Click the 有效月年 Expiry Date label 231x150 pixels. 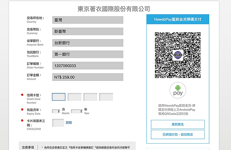tap(34, 112)
